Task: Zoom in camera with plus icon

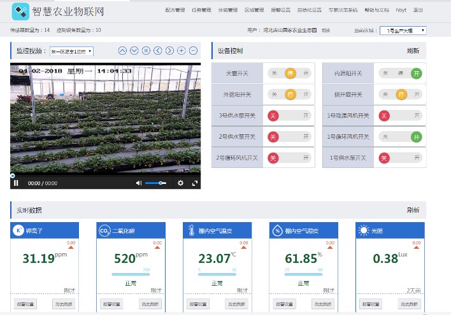Action: coord(182,51)
